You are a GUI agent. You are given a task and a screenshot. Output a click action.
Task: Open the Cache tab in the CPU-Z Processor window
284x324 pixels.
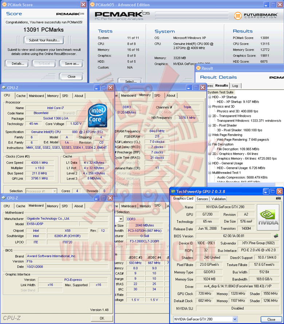[21, 96]
